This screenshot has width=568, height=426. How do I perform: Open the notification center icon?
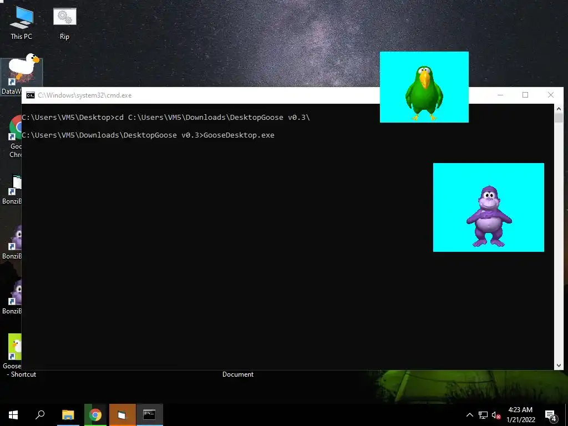click(x=551, y=415)
